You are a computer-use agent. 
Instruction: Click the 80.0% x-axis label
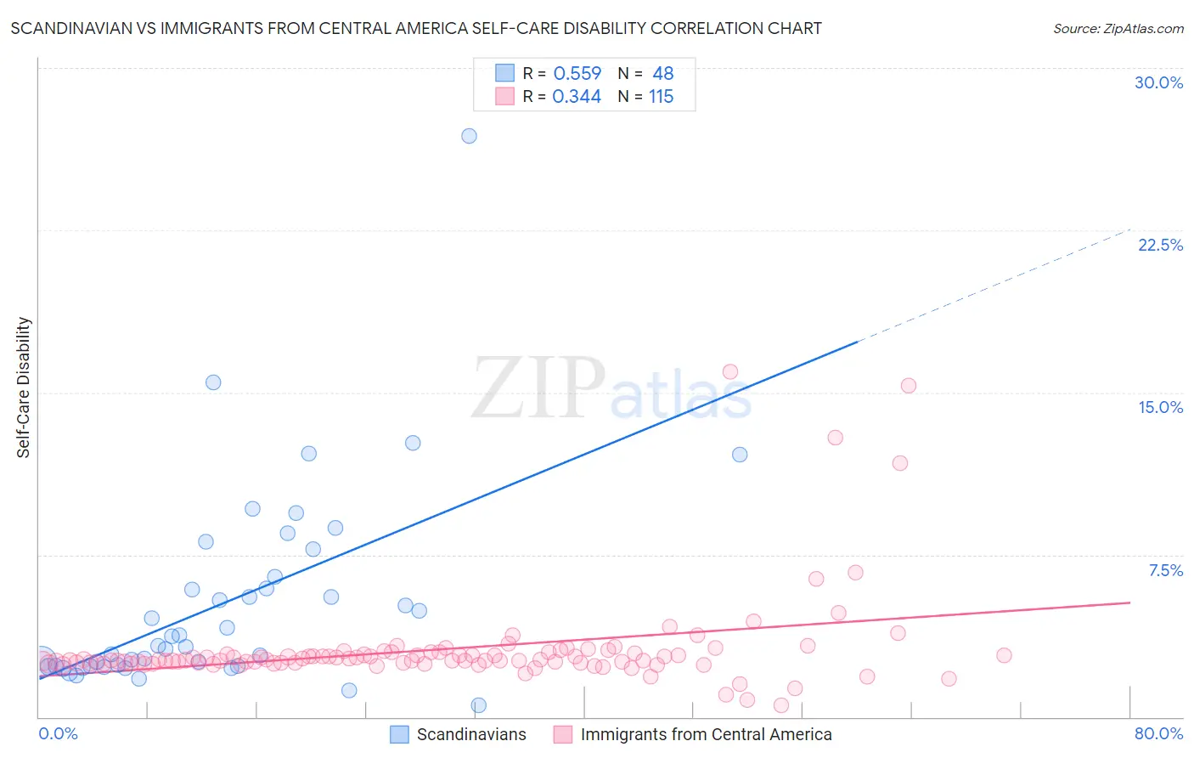(x=1158, y=733)
